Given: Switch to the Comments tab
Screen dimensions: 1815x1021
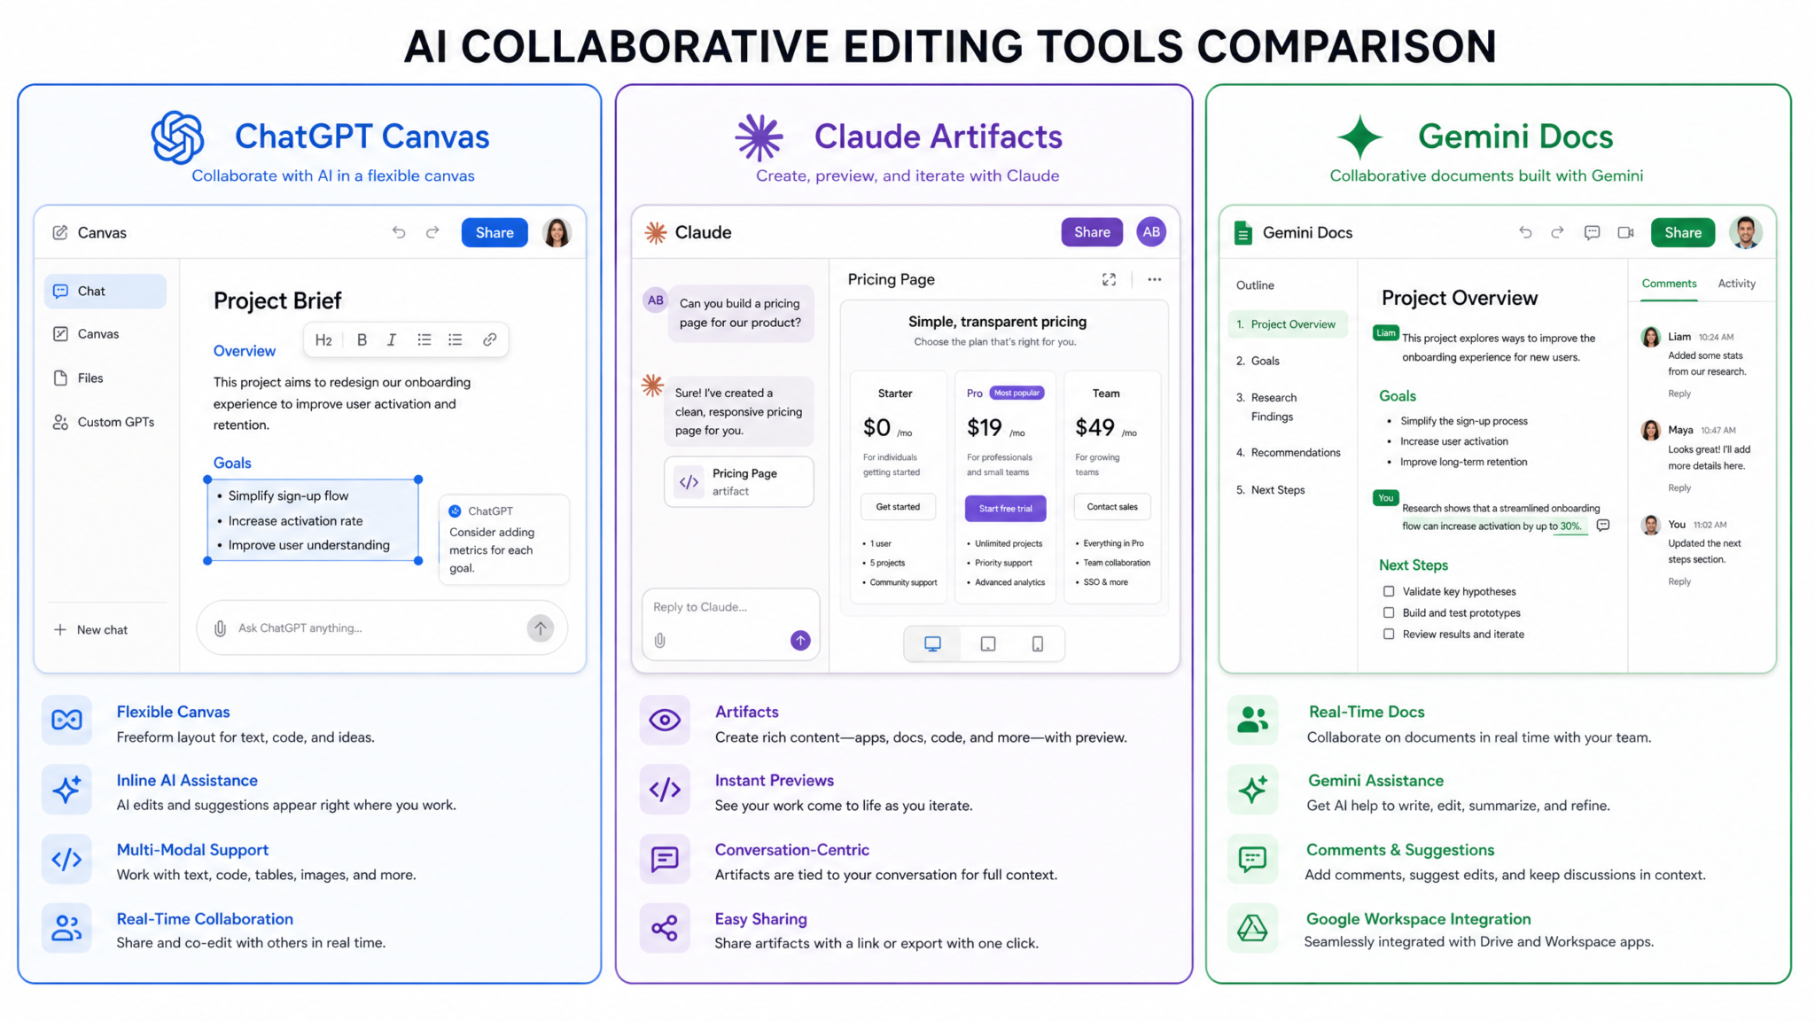Looking at the screenshot, I should [x=1669, y=284].
